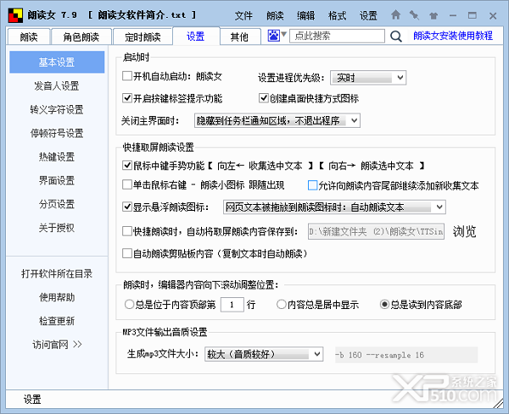This screenshot has height=414, width=509.
Task: Open 悬浮朗读图标 behavior dropdown
Action: pos(334,207)
